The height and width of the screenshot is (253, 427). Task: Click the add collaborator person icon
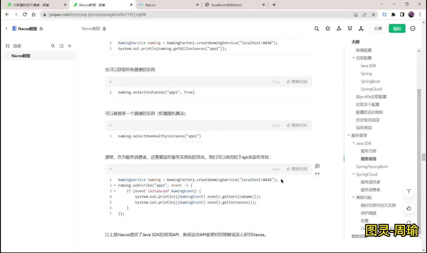pos(339,28)
